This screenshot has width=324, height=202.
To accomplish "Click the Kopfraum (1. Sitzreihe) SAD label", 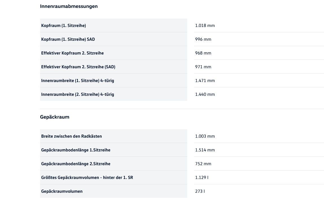I will [x=68, y=39].
